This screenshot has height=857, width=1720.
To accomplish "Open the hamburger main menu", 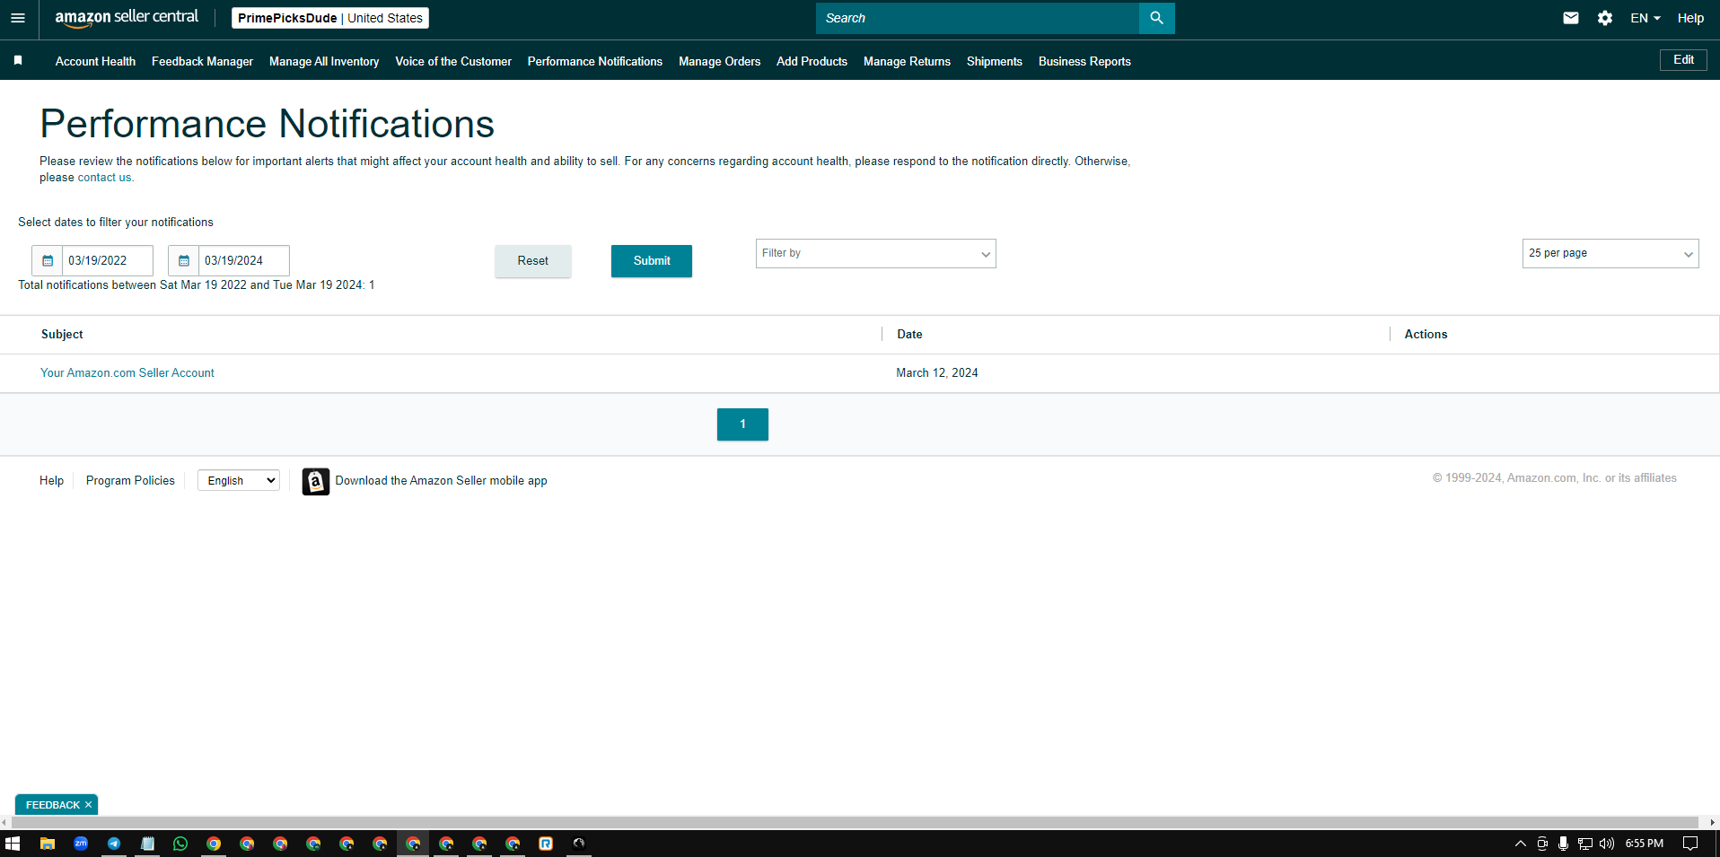I will [18, 18].
